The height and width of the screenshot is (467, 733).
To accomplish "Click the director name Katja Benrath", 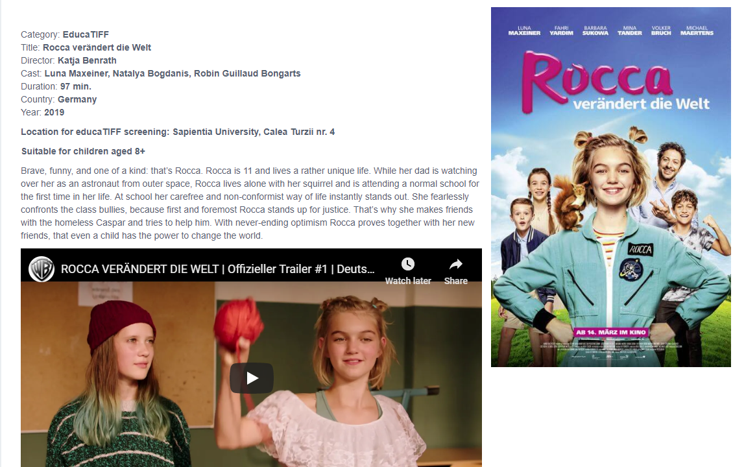I will coord(87,60).
